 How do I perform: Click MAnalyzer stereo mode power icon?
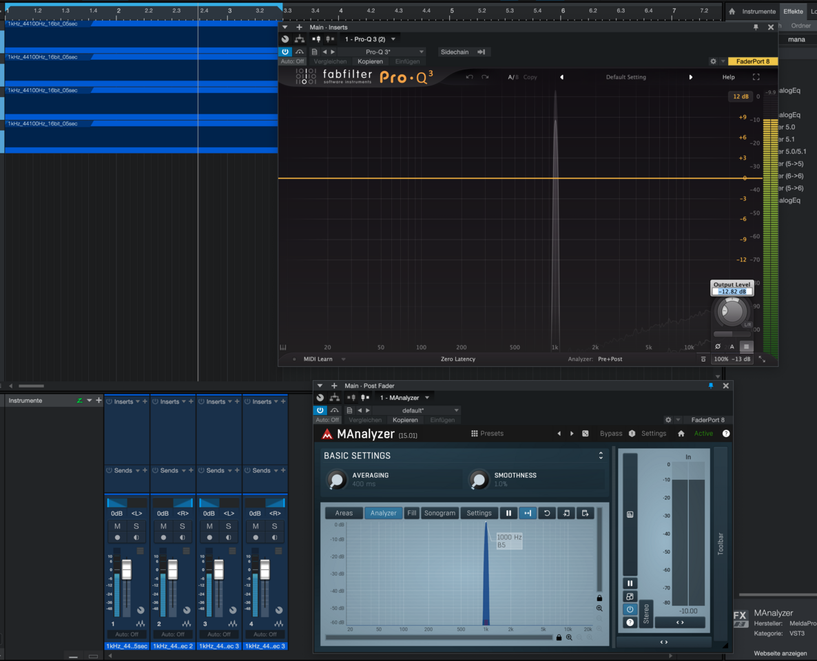coord(630,609)
